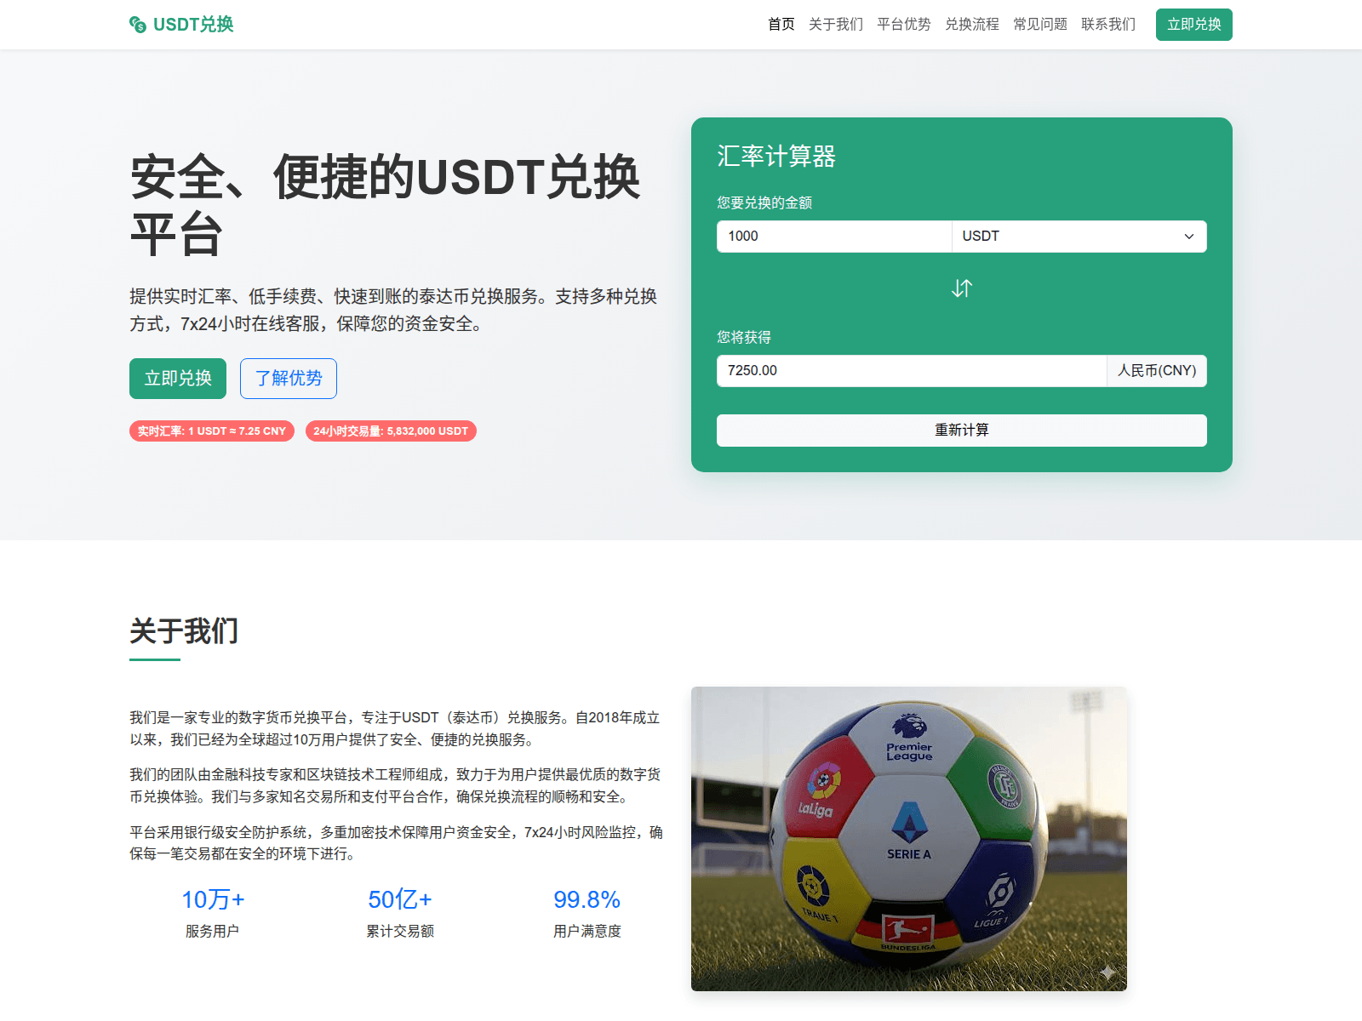Image resolution: width=1362 pixels, height=1021 pixels.
Task: Open the USDT currency dropdown
Action: [1078, 237]
